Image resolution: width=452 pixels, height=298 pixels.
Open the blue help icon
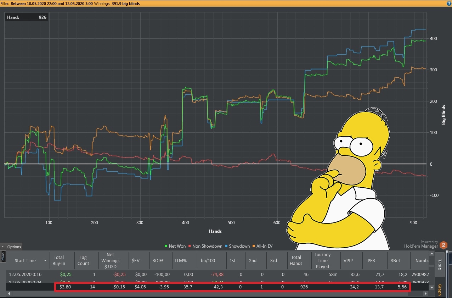[448, 3]
